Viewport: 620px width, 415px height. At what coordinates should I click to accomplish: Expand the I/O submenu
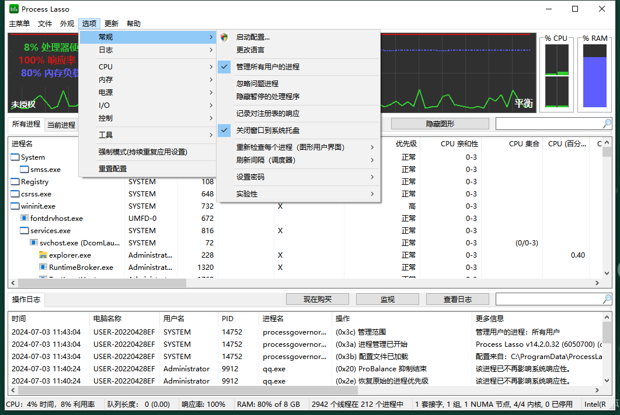(148, 105)
